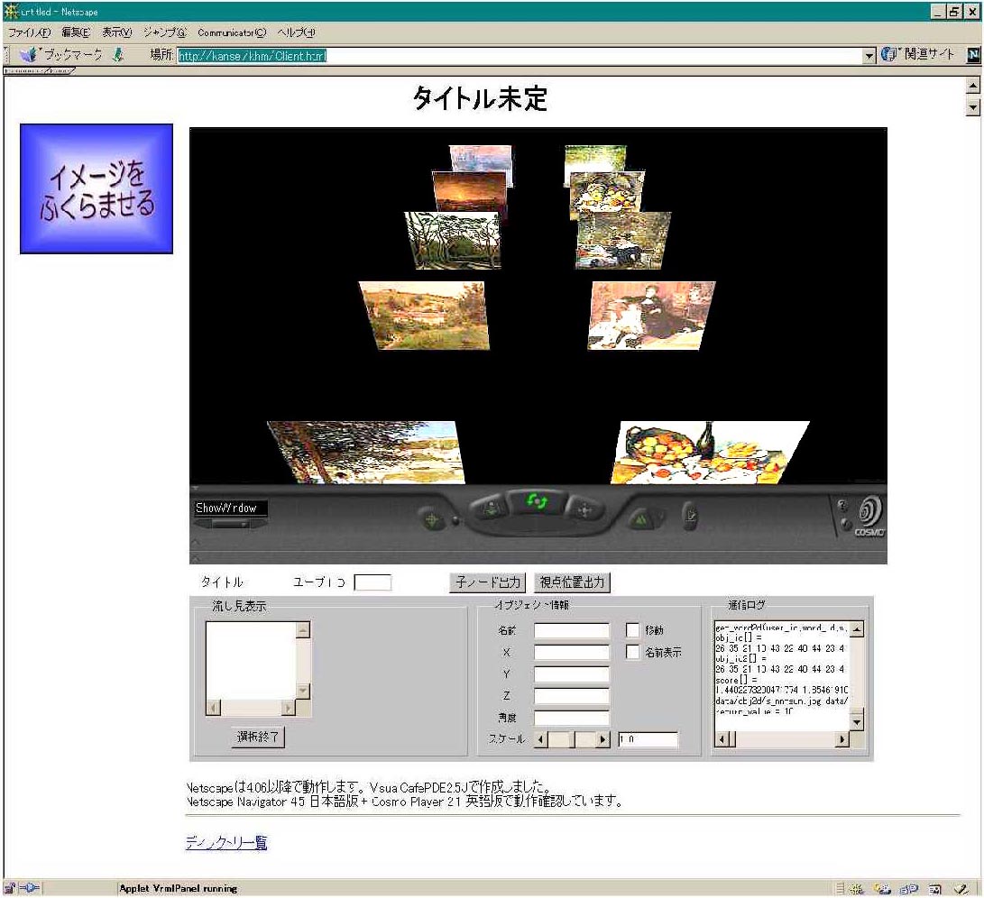The image size is (984, 898).
Task: Click the page scrollbar up arrow
Action: (972, 86)
